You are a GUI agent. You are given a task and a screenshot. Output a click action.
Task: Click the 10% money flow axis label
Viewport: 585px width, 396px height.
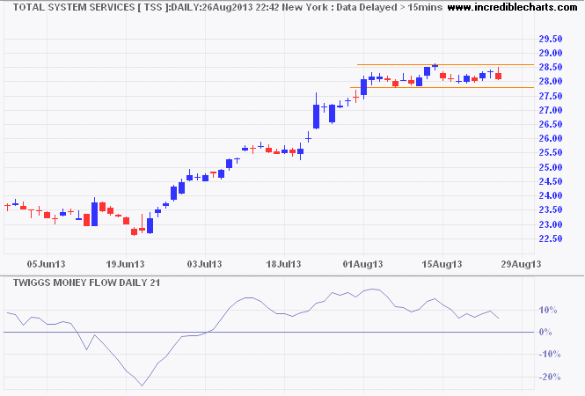548,311
